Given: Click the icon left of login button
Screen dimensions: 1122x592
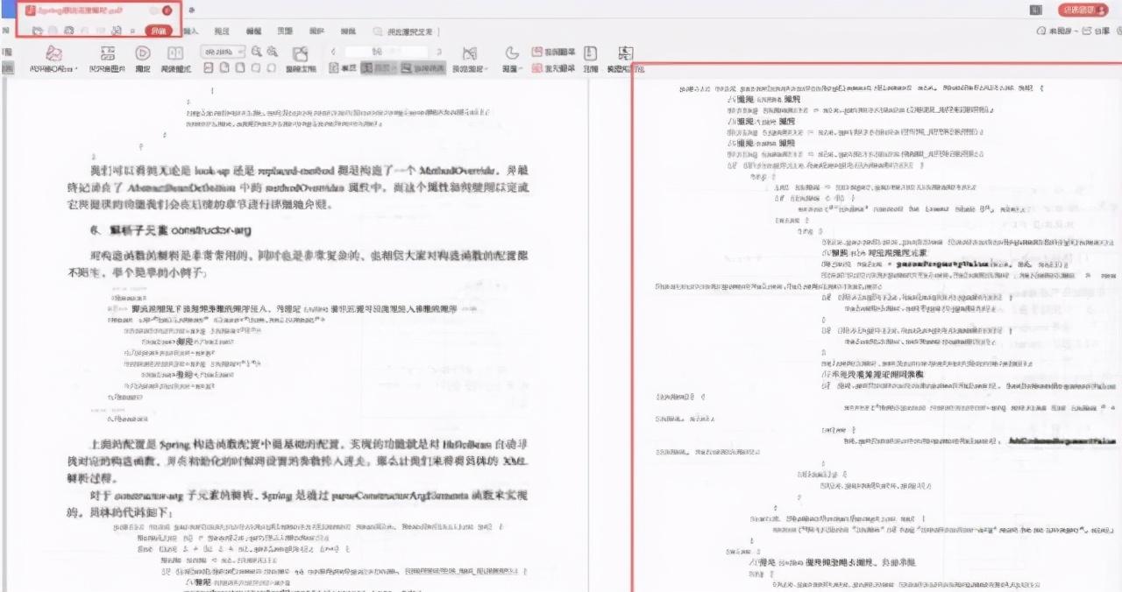Looking at the screenshot, I should [x=1036, y=10].
